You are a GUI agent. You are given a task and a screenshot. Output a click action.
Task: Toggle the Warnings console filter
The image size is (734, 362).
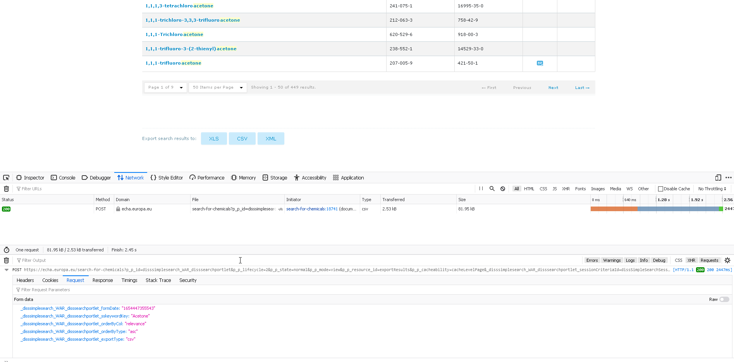pos(612,260)
